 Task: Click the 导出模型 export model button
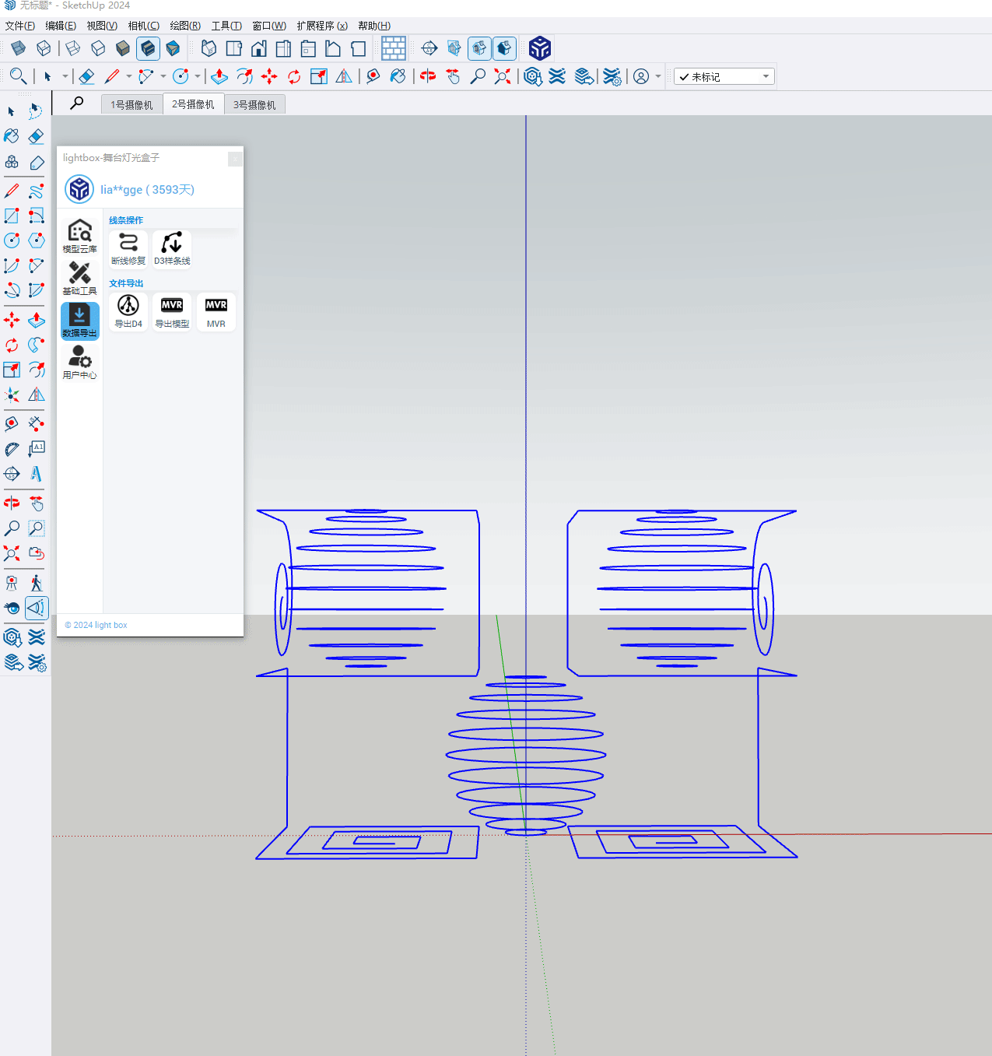point(172,311)
